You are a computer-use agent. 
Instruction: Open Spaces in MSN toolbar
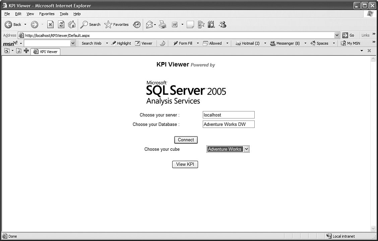pyautogui.click(x=319, y=43)
